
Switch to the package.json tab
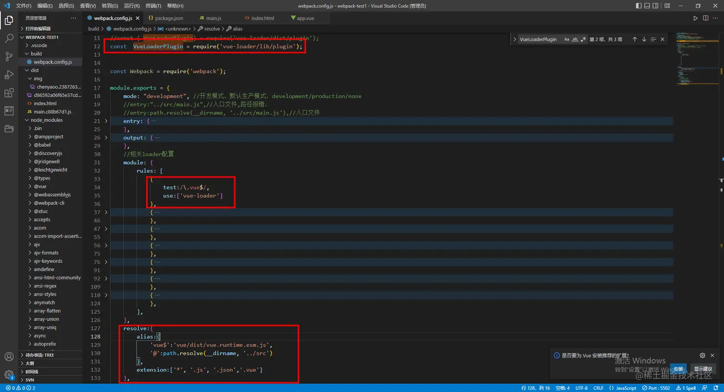click(166, 18)
